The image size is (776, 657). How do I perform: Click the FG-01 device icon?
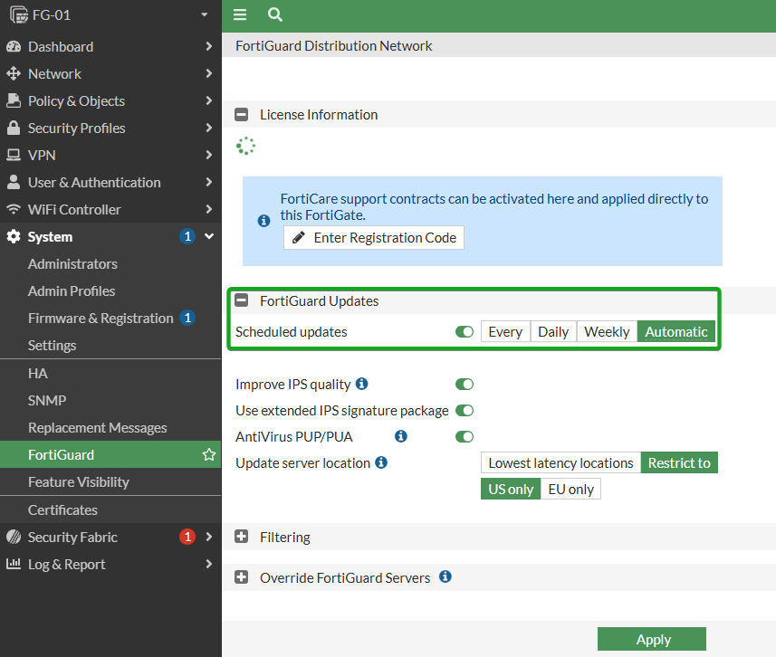click(19, 14)
